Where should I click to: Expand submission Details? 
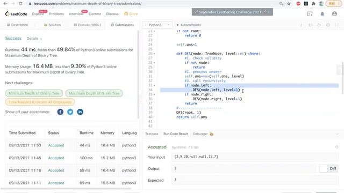[x=34, y=39]
